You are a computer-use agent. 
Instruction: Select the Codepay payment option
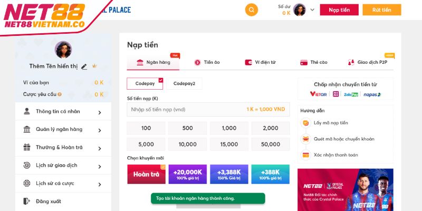[145, 83]
